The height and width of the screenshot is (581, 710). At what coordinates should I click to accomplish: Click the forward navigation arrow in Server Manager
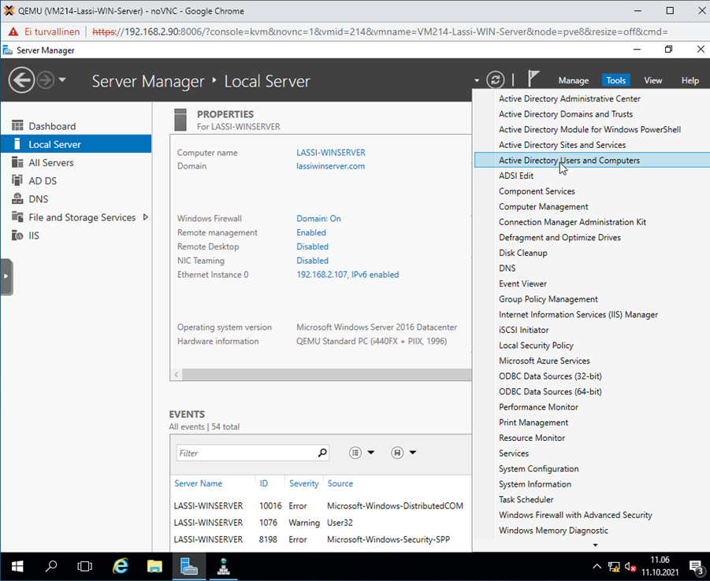coord(45,80)
